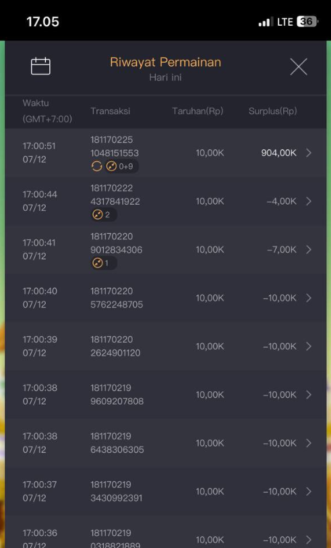This screenshot has height=548, width=331.
Task: Tap the Surplus(Rp) column header
Action: pos(272,111)
